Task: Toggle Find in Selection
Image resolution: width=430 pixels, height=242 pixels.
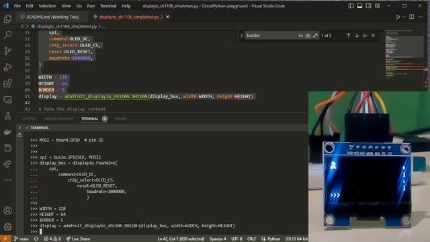Action: (x=365, y=36)
